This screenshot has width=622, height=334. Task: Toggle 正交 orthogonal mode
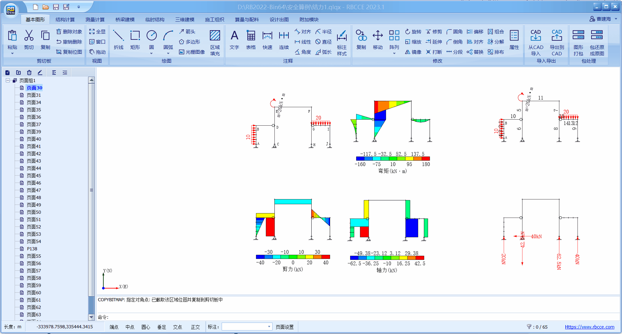point(195,327)
